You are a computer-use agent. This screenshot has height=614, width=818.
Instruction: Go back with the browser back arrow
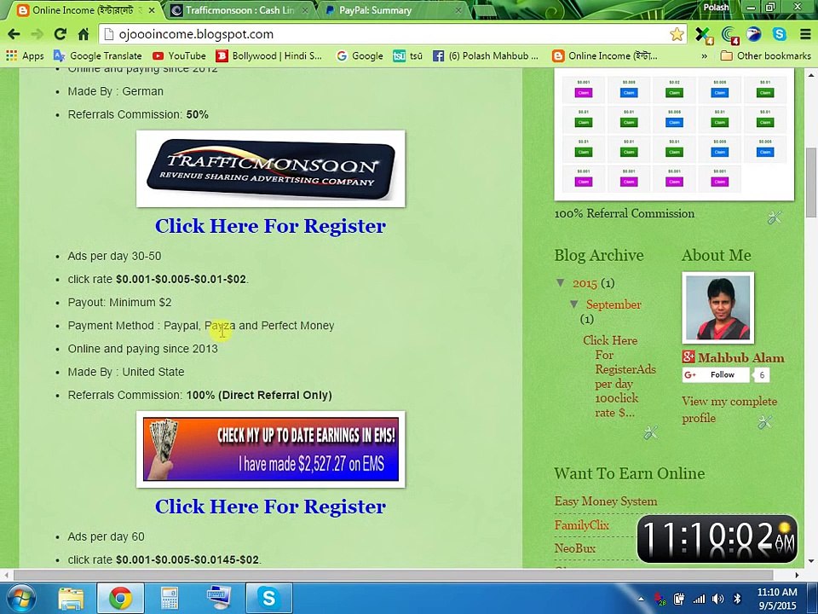14,34
